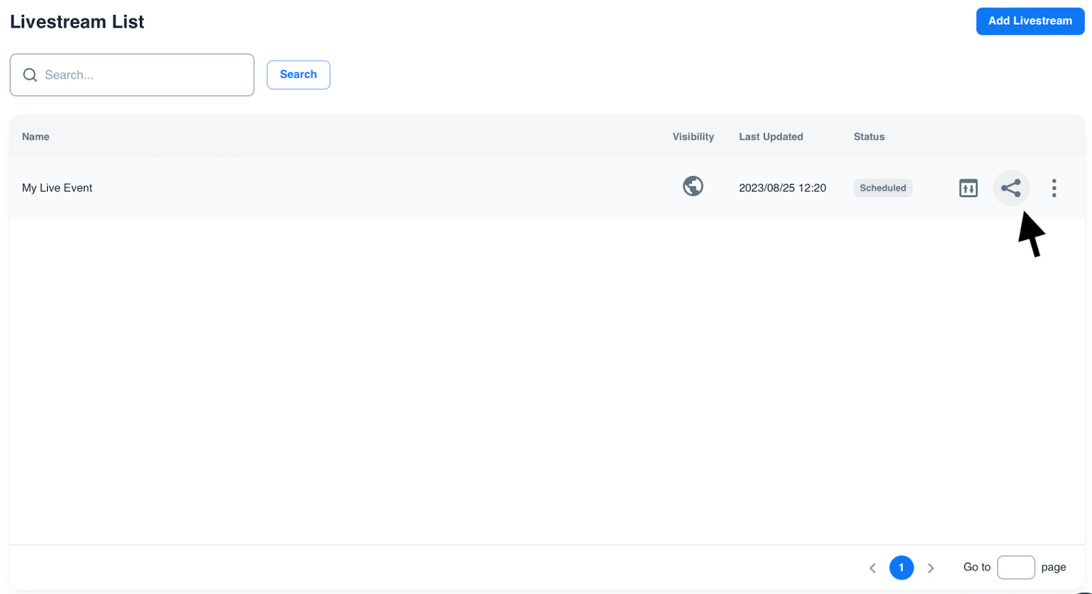The image size is (1092, 594).
Task: Click the Go to page number box
Action: click(1016, 567)
